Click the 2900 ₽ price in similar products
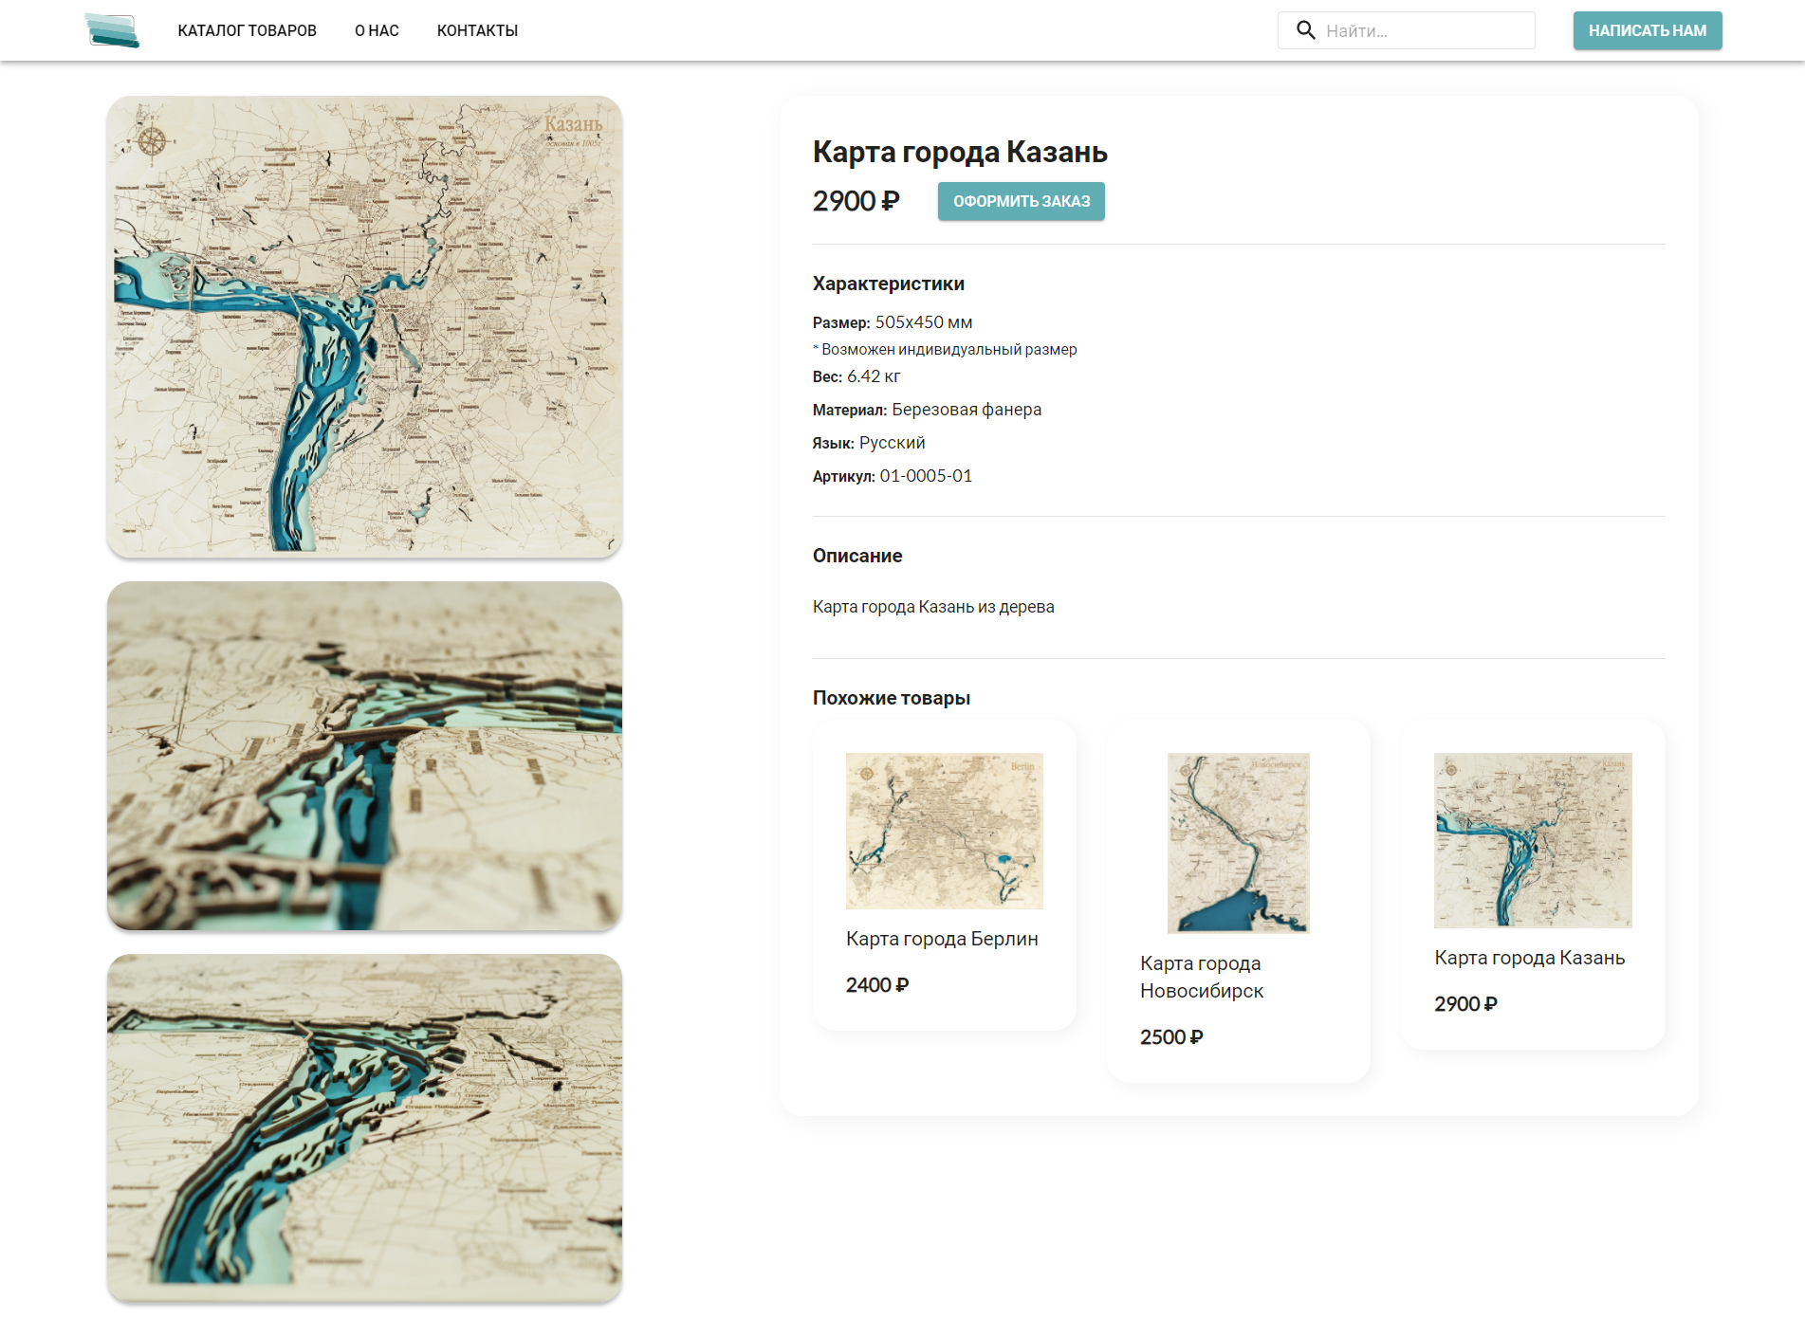The width and height of the screenshot is (1805, 1337). 1465,1004
